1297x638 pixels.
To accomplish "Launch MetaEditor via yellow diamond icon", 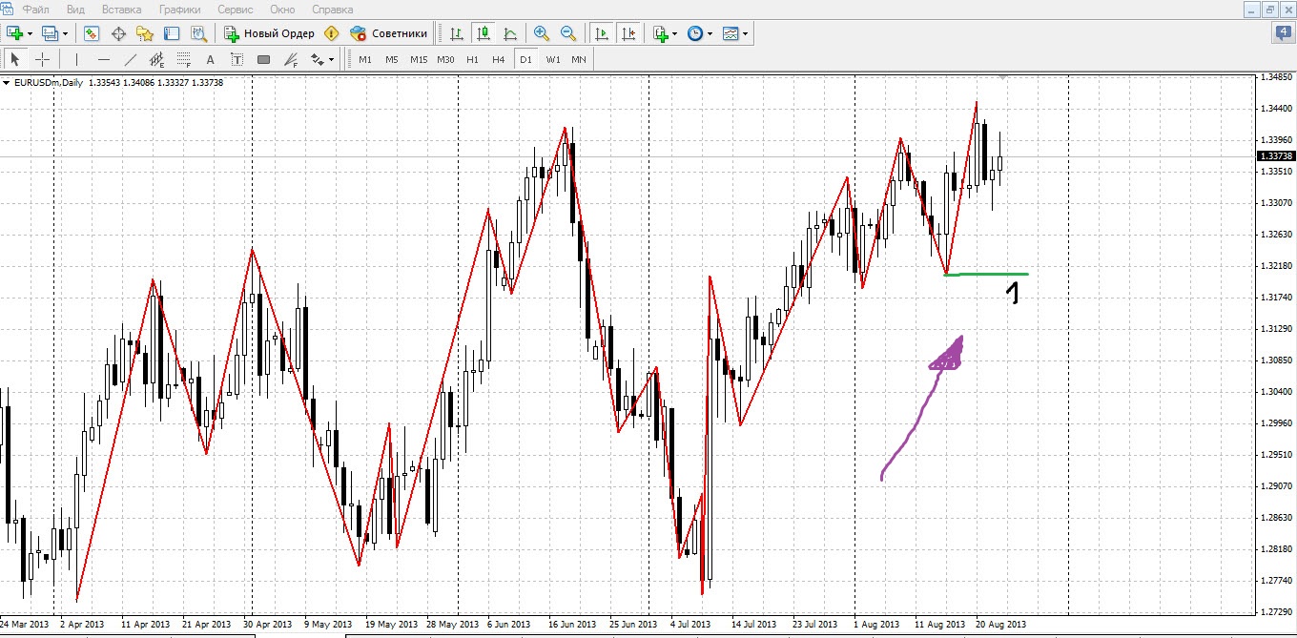I will pyautogui.click(x=332, y=33).
